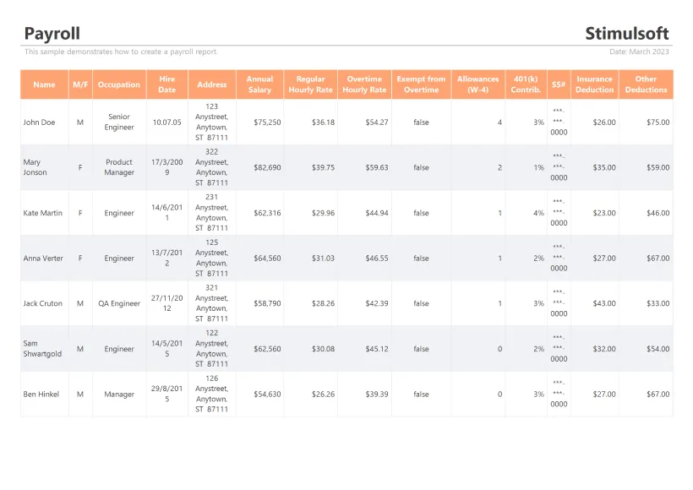Click the Name column header
Screen dimensions: 693x490
pyautogui.click(x=44, y=84)
